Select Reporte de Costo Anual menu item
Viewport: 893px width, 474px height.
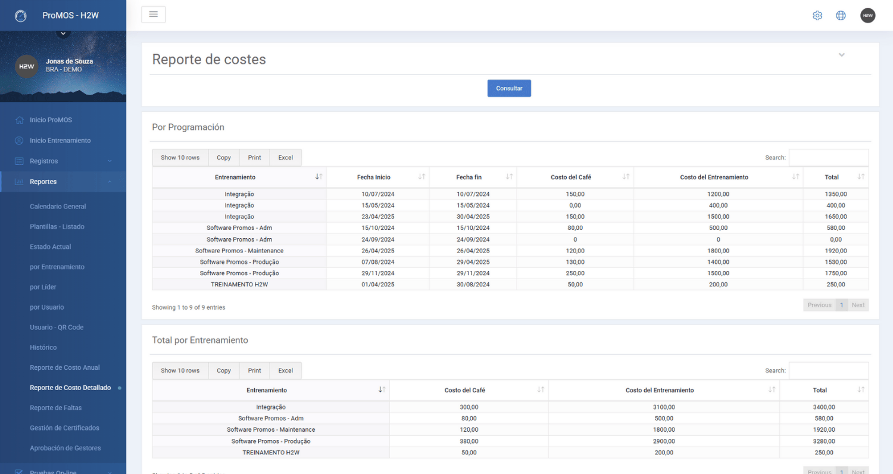pos(65,367)
